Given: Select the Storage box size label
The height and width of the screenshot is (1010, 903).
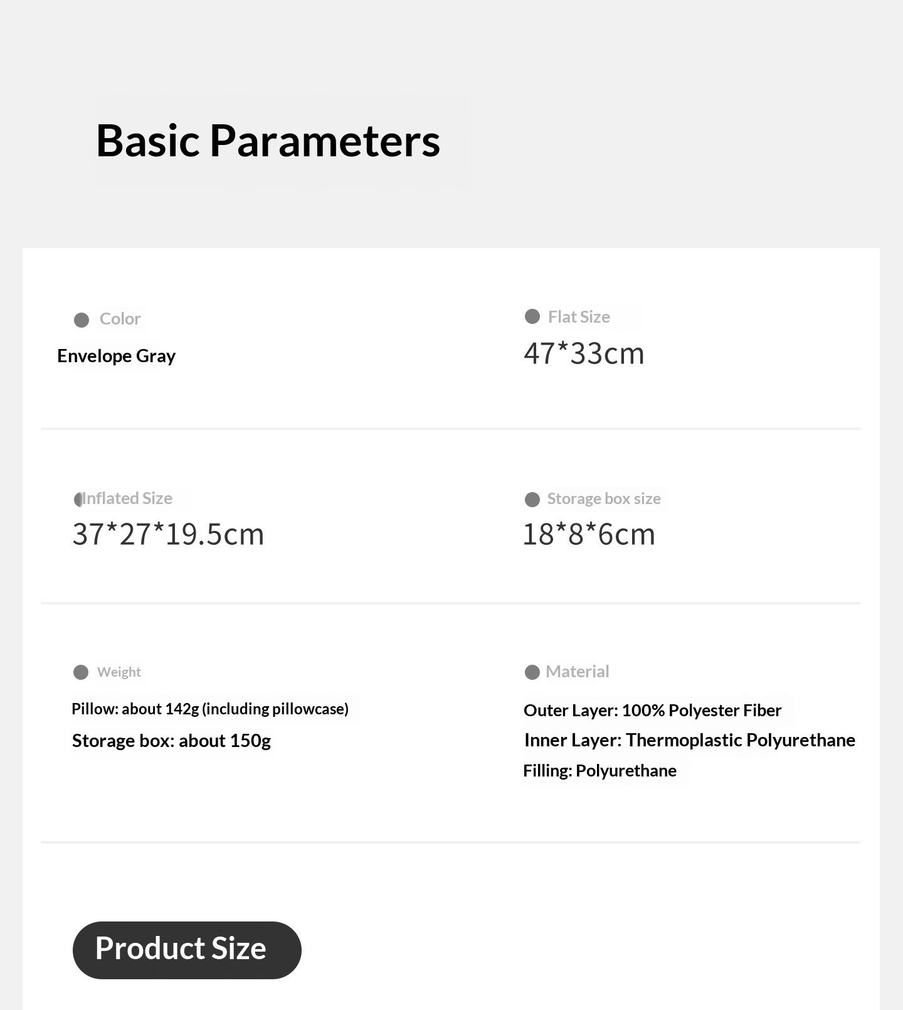Looking at the screenshot, I should tap(604, 499).
